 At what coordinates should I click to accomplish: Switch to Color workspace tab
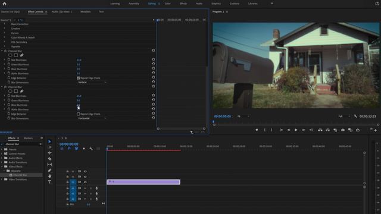168,4
